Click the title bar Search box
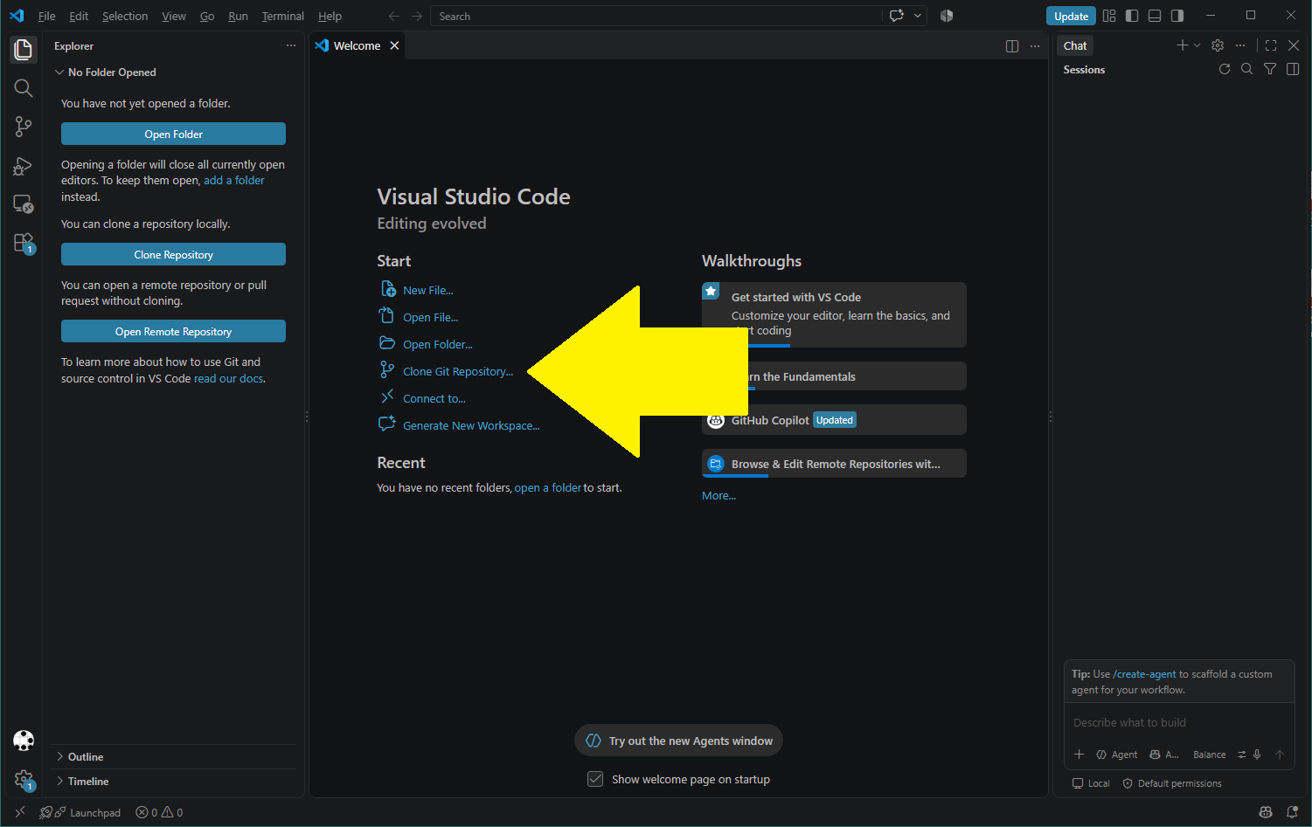This screenshot has height=827, width=1312. click(x=656, y=16)
